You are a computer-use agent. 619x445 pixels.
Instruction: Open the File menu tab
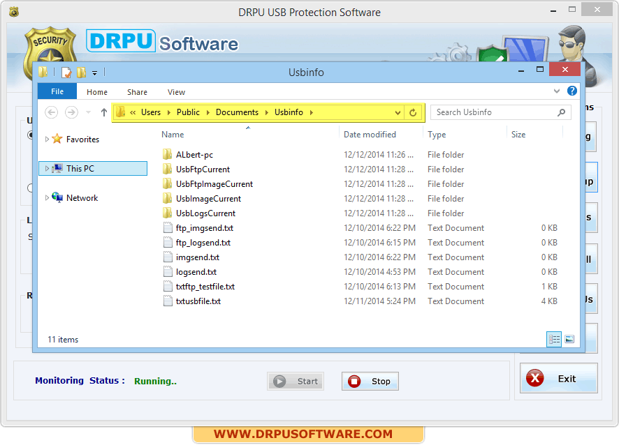[x=57, y=91]
